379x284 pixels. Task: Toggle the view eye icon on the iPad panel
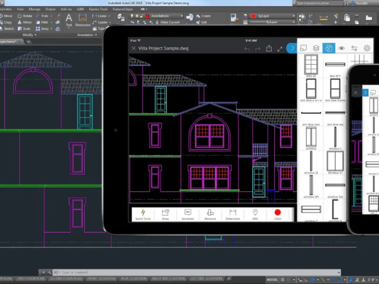pos(341,48)
